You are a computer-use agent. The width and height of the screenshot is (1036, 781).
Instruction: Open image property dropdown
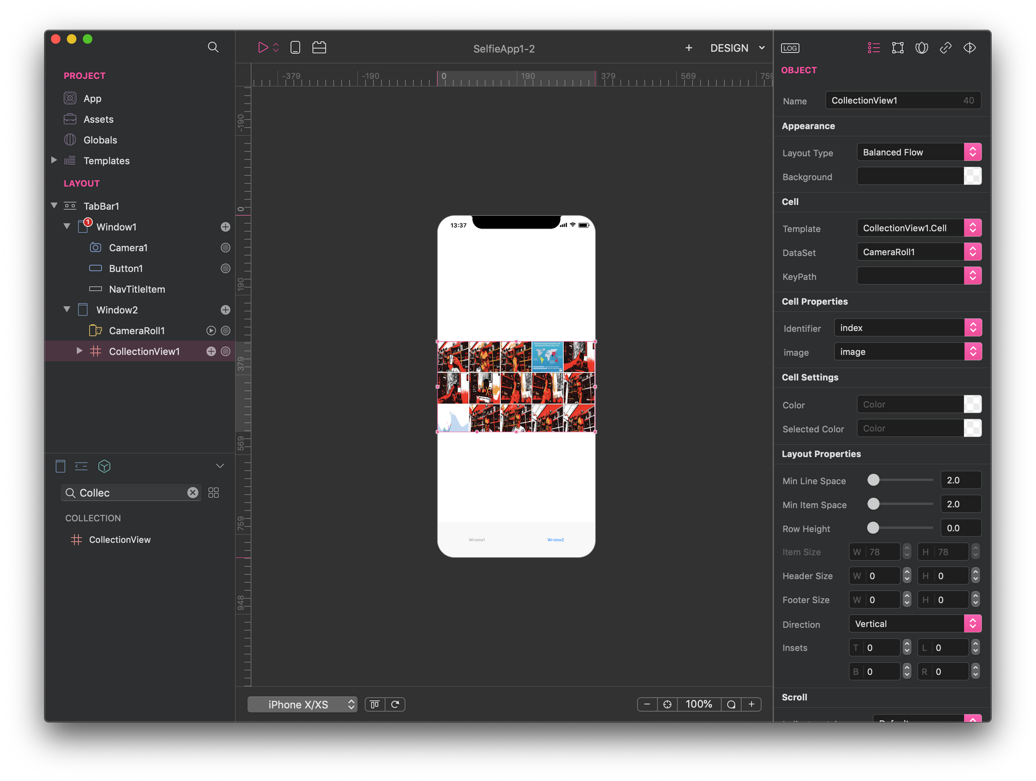908,352
